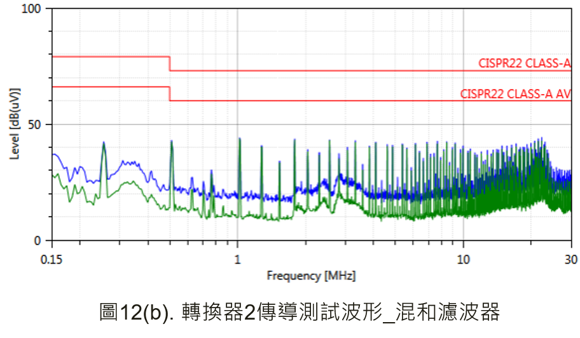Image resolution: width=580 pixels, height=338 pixels.
Task: Click the CISPR22 CLASS-A AV limit label
Action: pyautogui.click(x=516, y=94)
